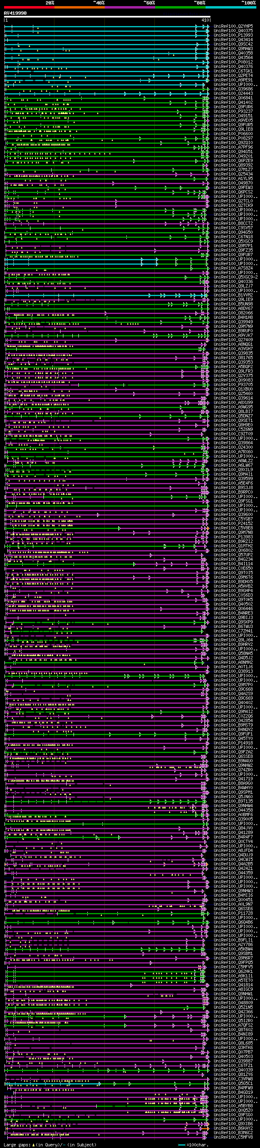260x1148 pixels.
Task: Select hit label UniRef100_A7RX60
Action: point(233,452)
